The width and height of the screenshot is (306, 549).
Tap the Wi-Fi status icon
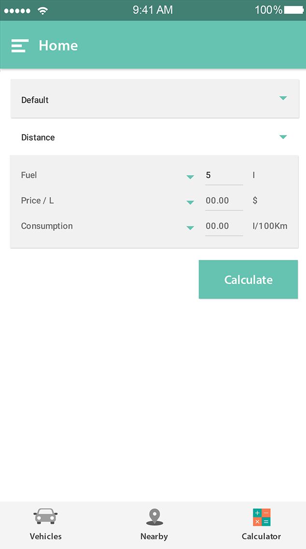[43, 10]
